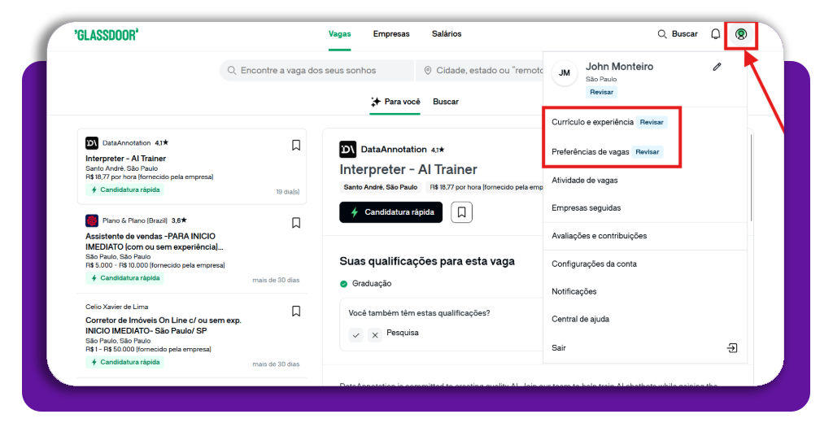Open the notifications bell icon

pos(716,34)
